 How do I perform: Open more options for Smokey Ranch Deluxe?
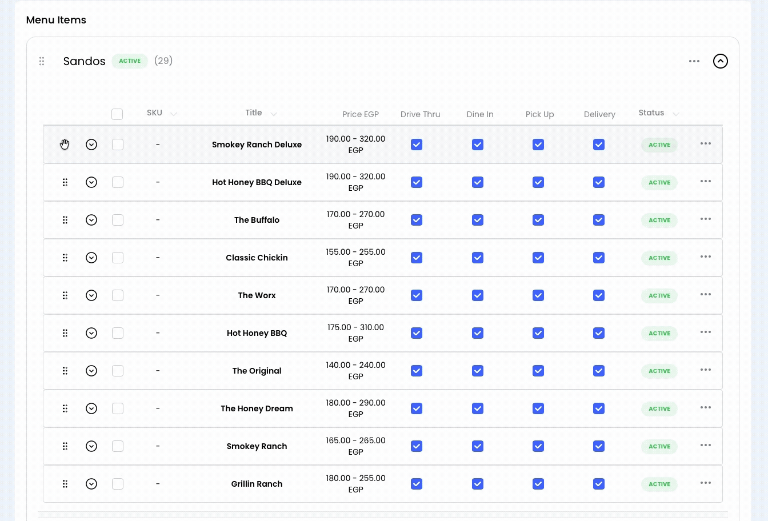706,143
